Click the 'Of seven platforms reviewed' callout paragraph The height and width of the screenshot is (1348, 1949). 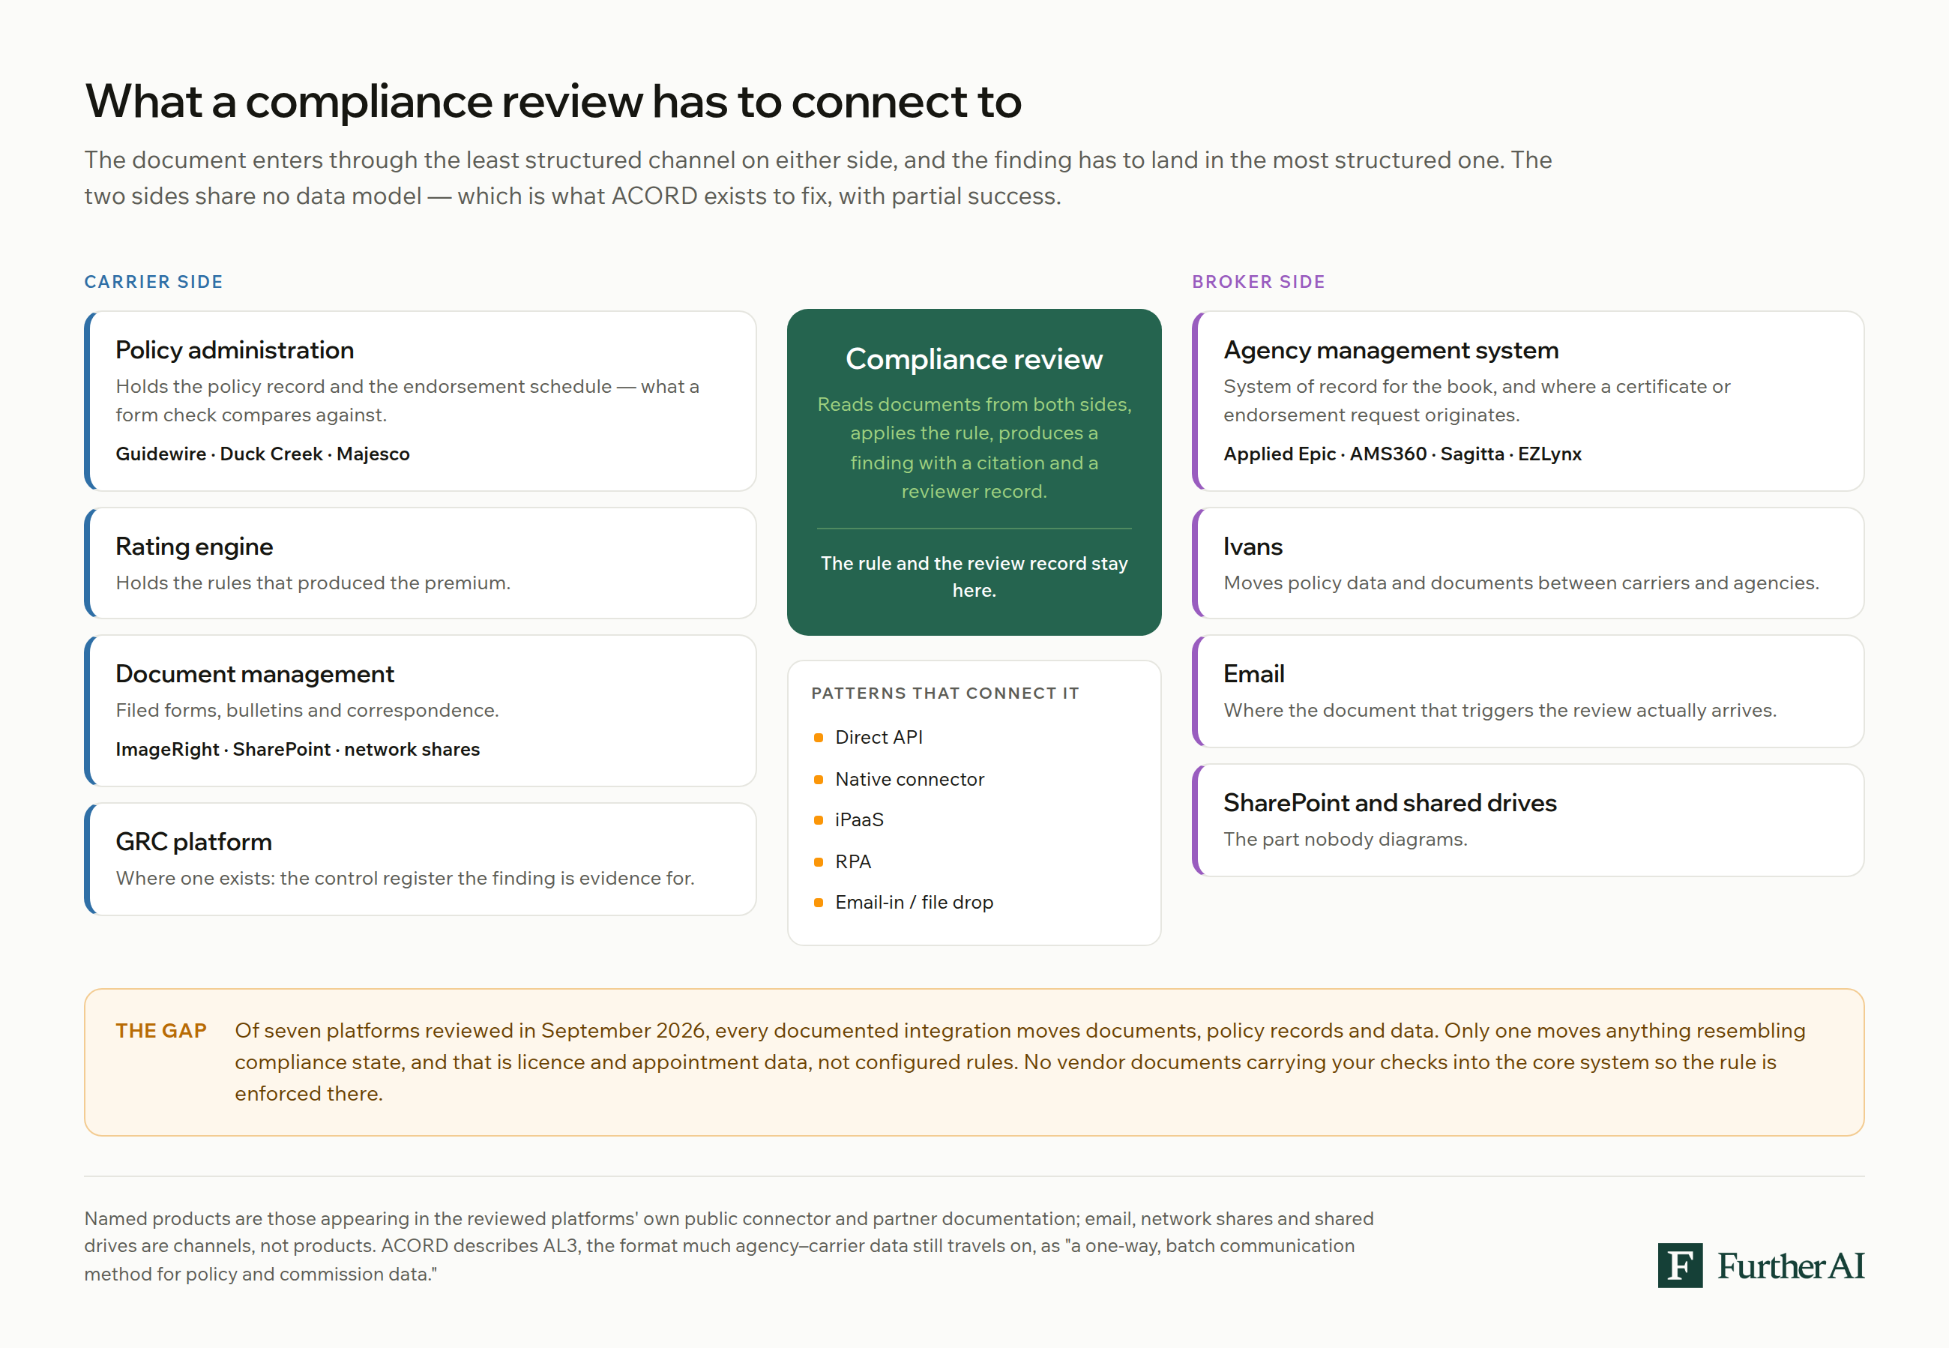tap(1020, 1062)
